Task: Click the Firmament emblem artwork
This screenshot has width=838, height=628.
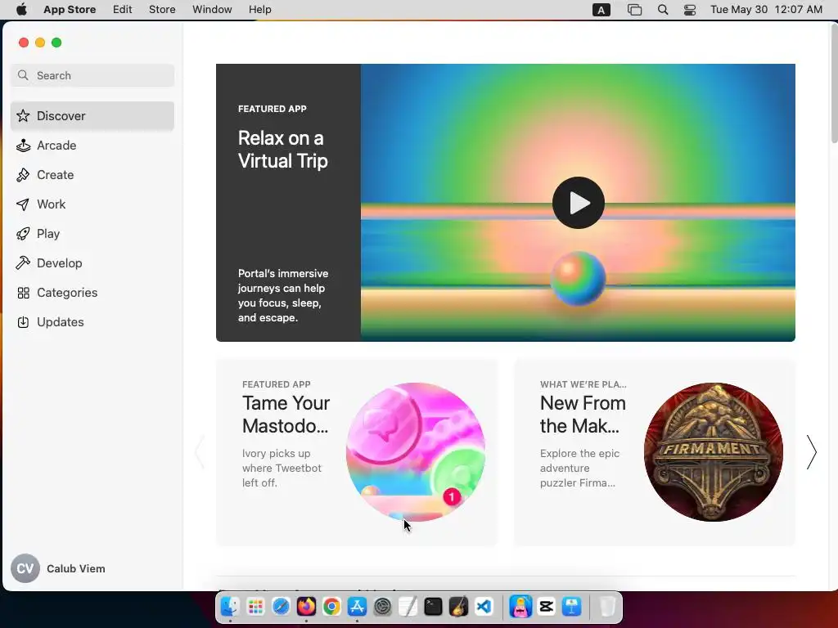Action: tap(714, 451)
